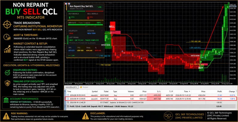The image size is (238, 122).
Task: Click the T/P value 4430.746
Action: pyautogui.click(x=170, y=99)
